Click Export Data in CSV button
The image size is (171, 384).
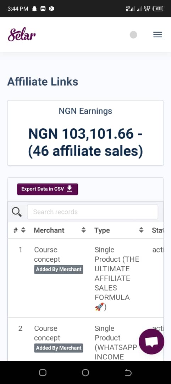pos(48,189)
